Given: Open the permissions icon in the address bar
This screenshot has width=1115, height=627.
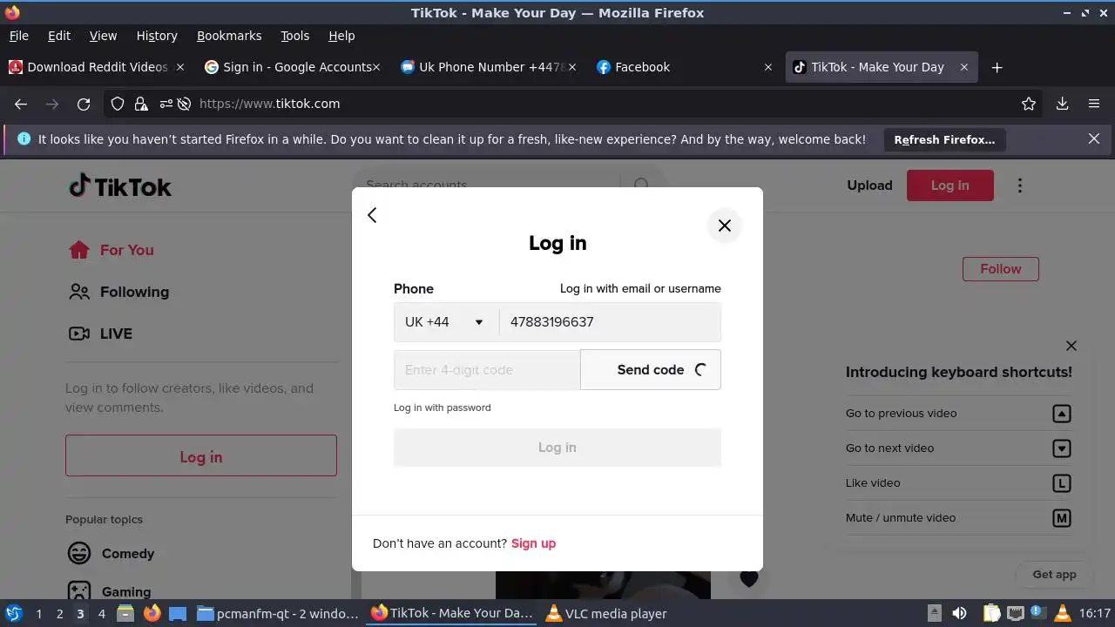Looking at the screenshot, I should pyautogui.click(x=165, y=104).
